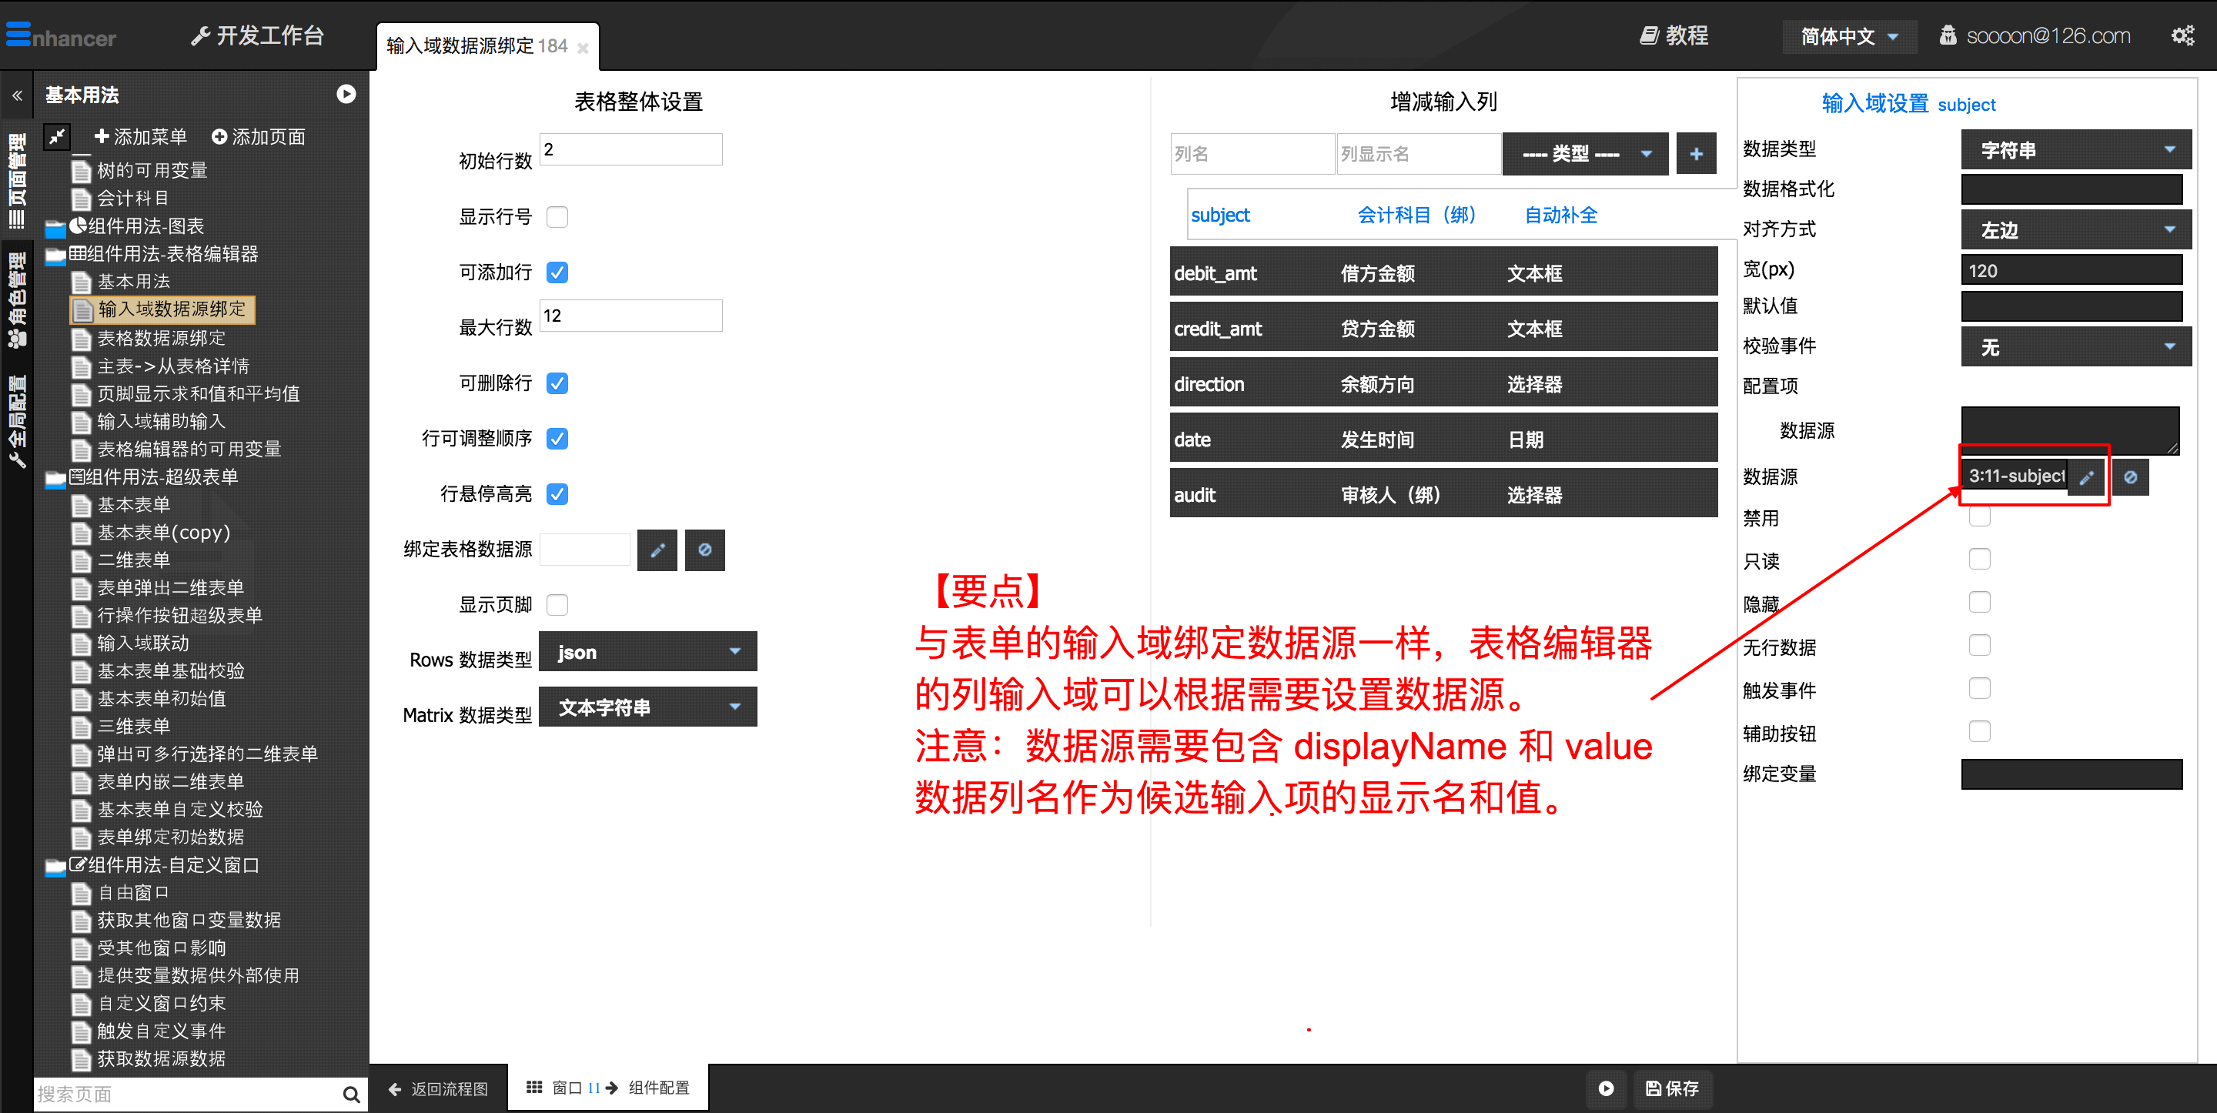Switch to 输入域数据源绑定 184 tab
Screen dimensions: 2217x1113
476,45
